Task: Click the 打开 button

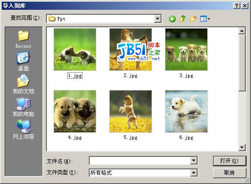Action: coord(230,161)
